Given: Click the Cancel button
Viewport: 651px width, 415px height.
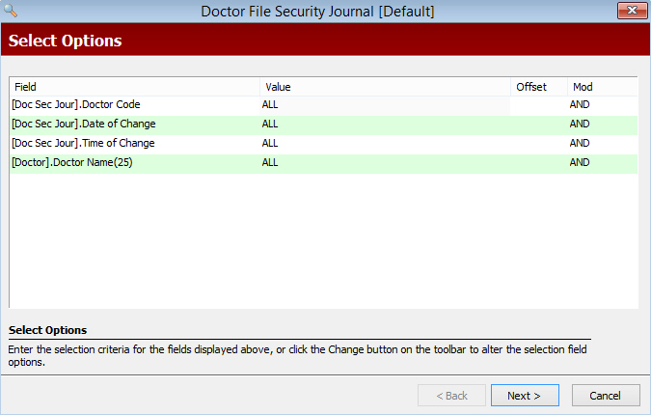Looking at the screenshot, I should (606, 396).
